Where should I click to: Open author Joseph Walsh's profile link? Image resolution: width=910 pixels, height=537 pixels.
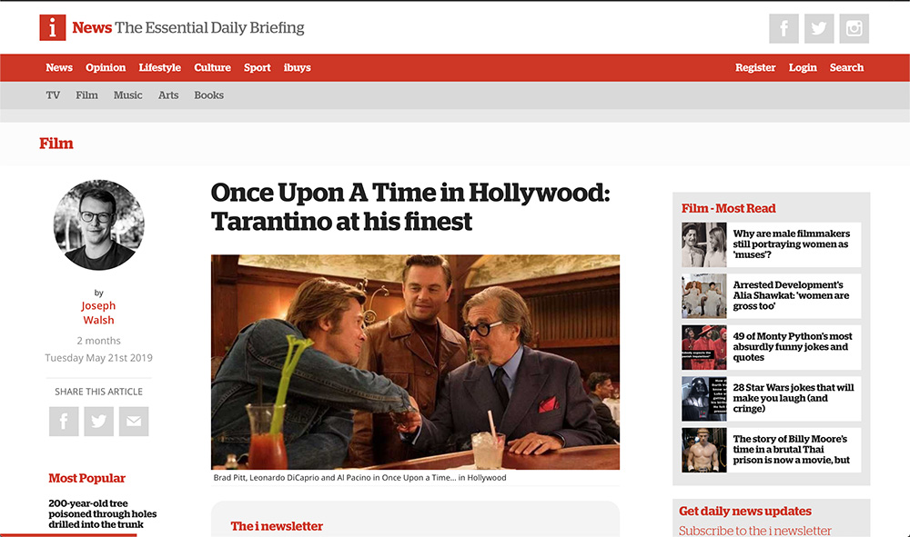pyautogui.click(x=98, y=313)
